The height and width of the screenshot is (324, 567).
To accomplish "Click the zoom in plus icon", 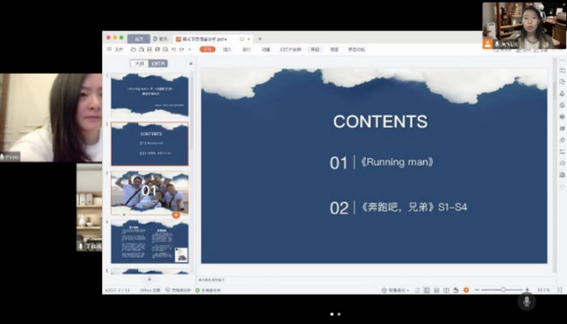I will (x=527, y=289).
